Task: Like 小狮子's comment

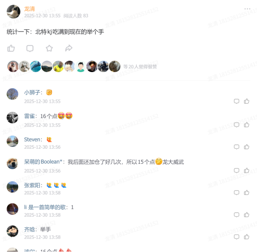Action: point(246,101)
